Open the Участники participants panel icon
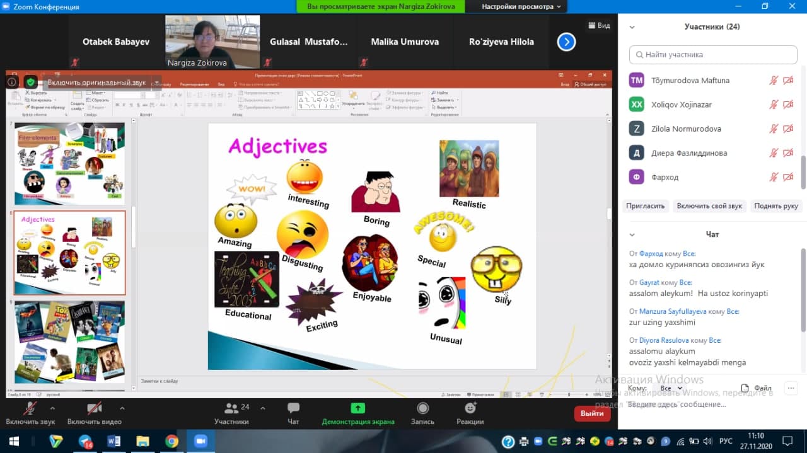Screen dimensions: 807x453 231,408
